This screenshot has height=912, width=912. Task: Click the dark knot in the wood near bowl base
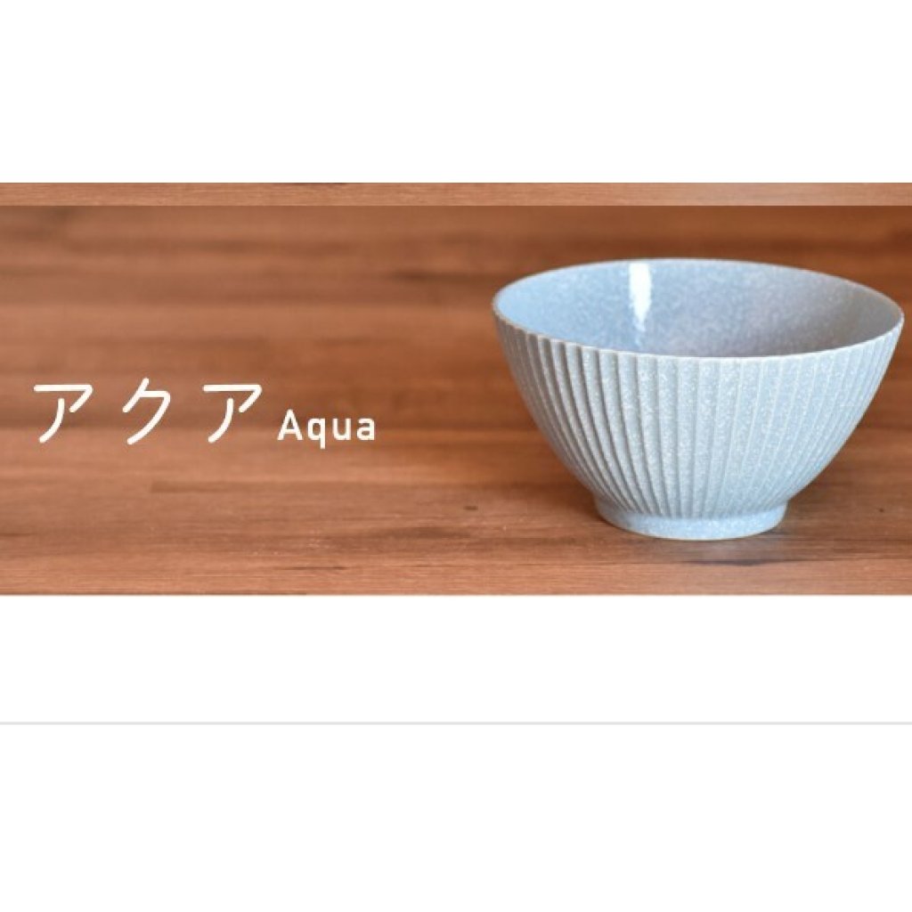pyautogui.click(x=468, y=508)
